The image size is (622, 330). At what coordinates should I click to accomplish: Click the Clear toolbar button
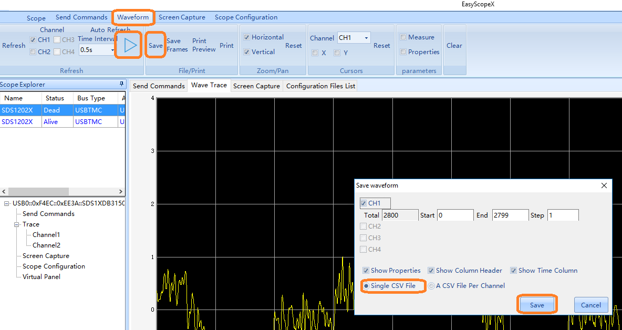coord(454,46)
